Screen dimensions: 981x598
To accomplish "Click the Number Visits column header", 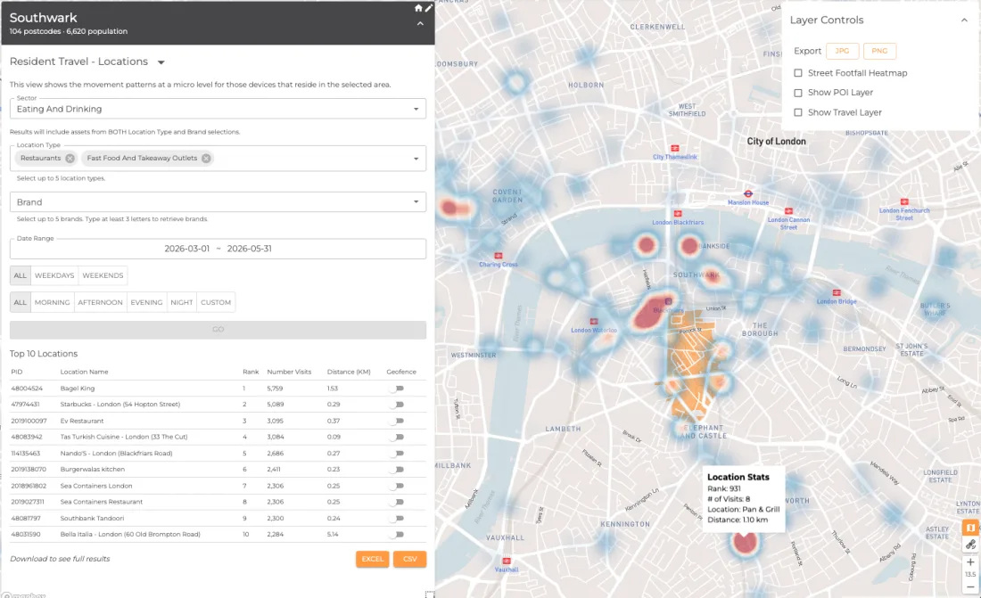I will click(289, 373).
